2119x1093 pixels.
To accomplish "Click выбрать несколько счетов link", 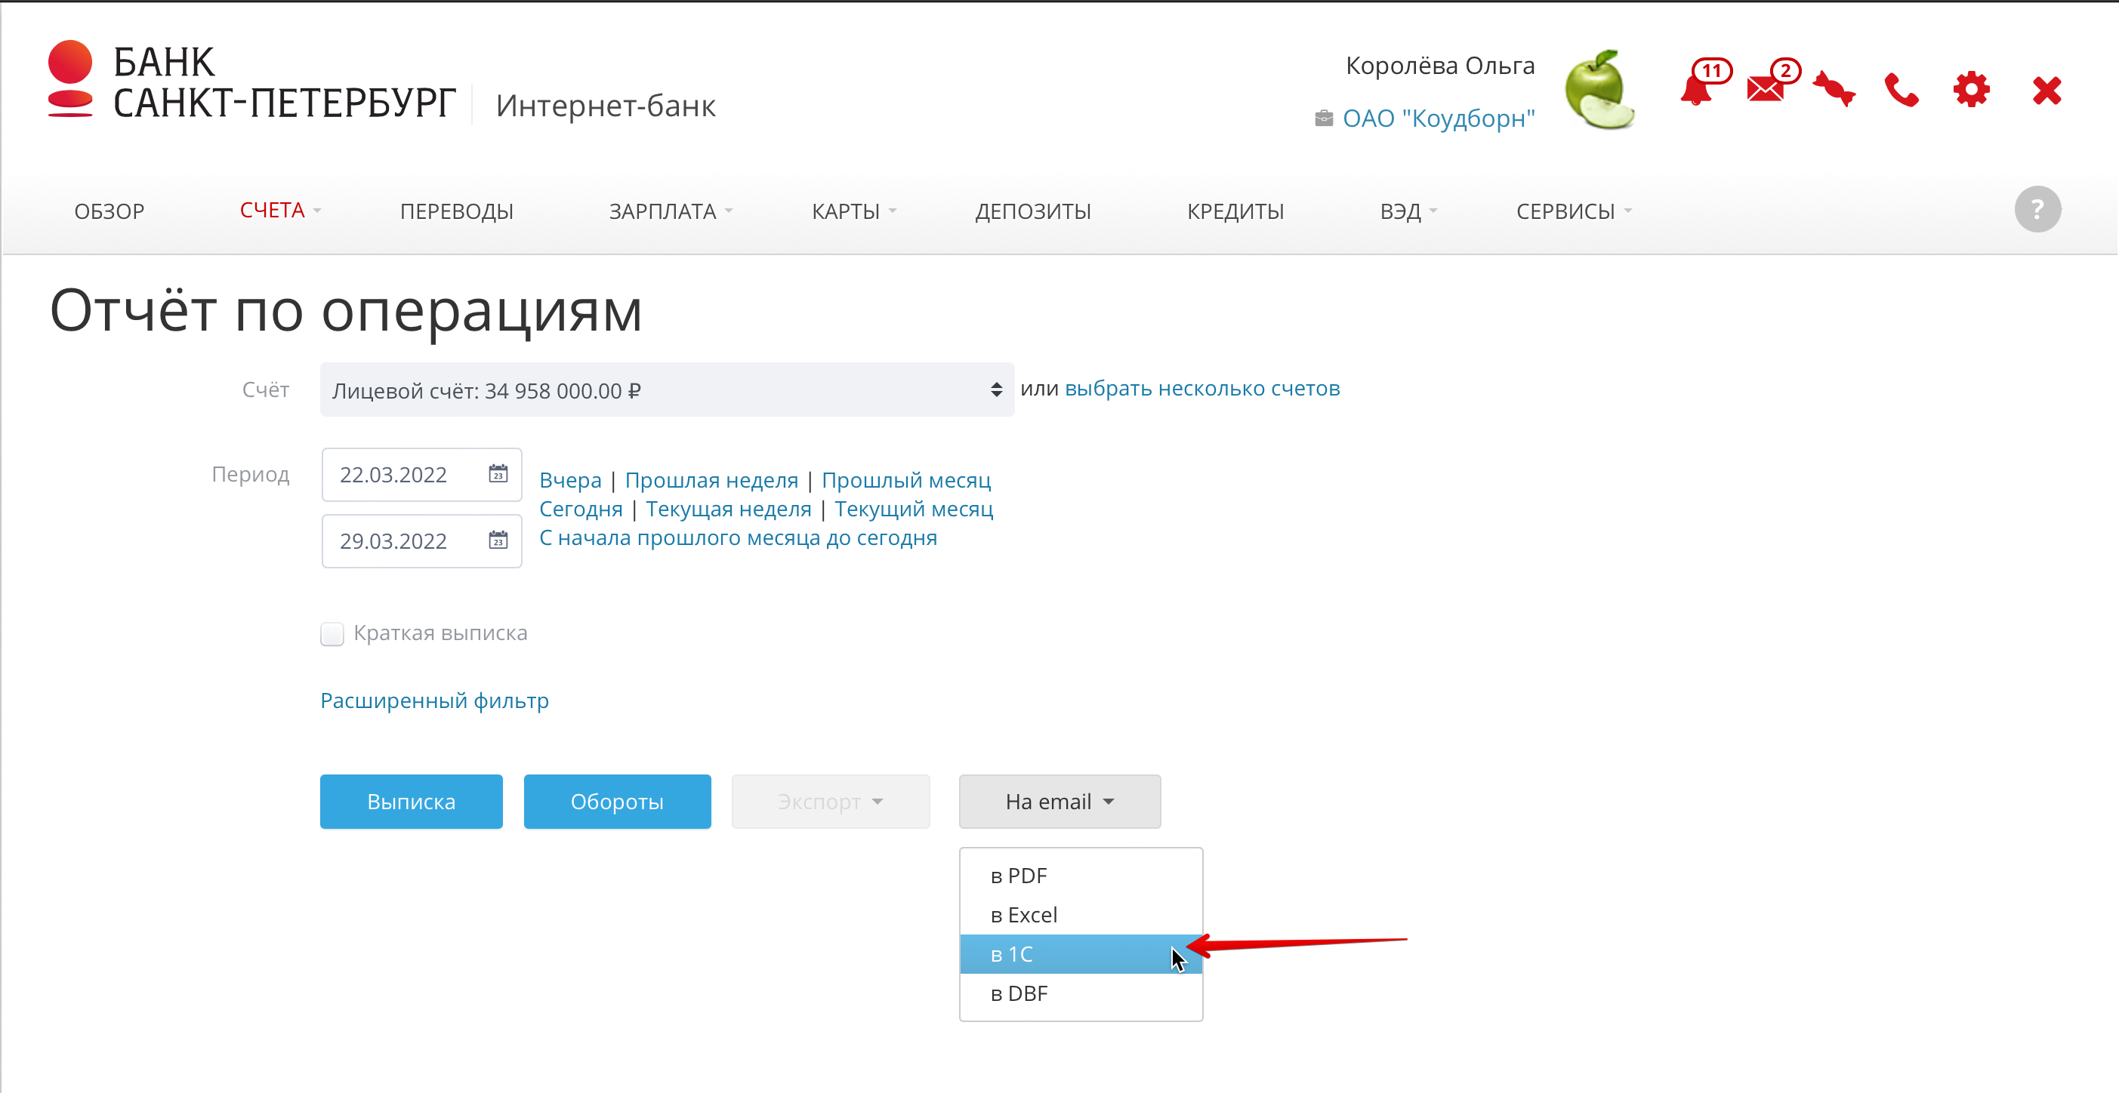I will 1203,388.
